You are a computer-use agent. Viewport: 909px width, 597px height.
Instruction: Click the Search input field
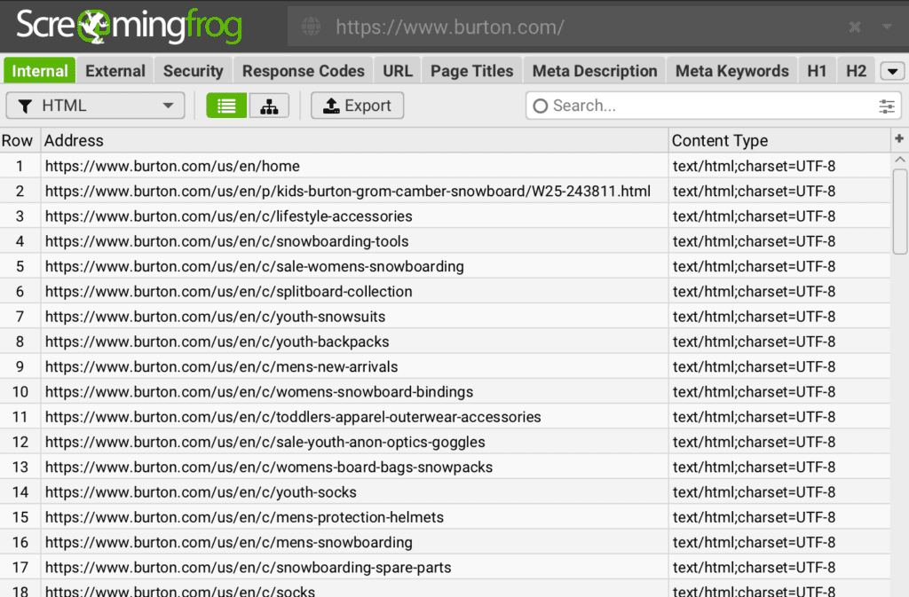pos(713,106)
